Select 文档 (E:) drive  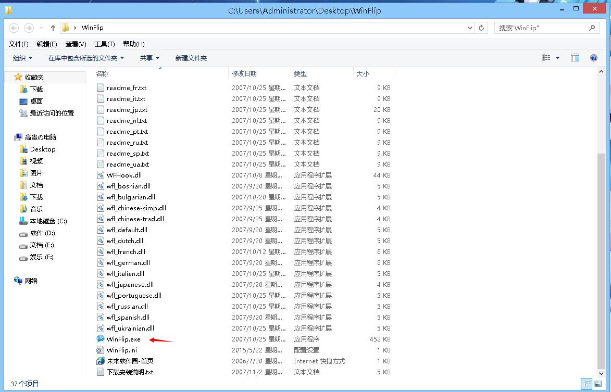pyautogui.click(x=42, y=245)
